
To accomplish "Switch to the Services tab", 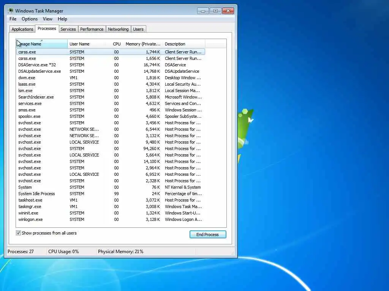I will [x=68, y=29].
